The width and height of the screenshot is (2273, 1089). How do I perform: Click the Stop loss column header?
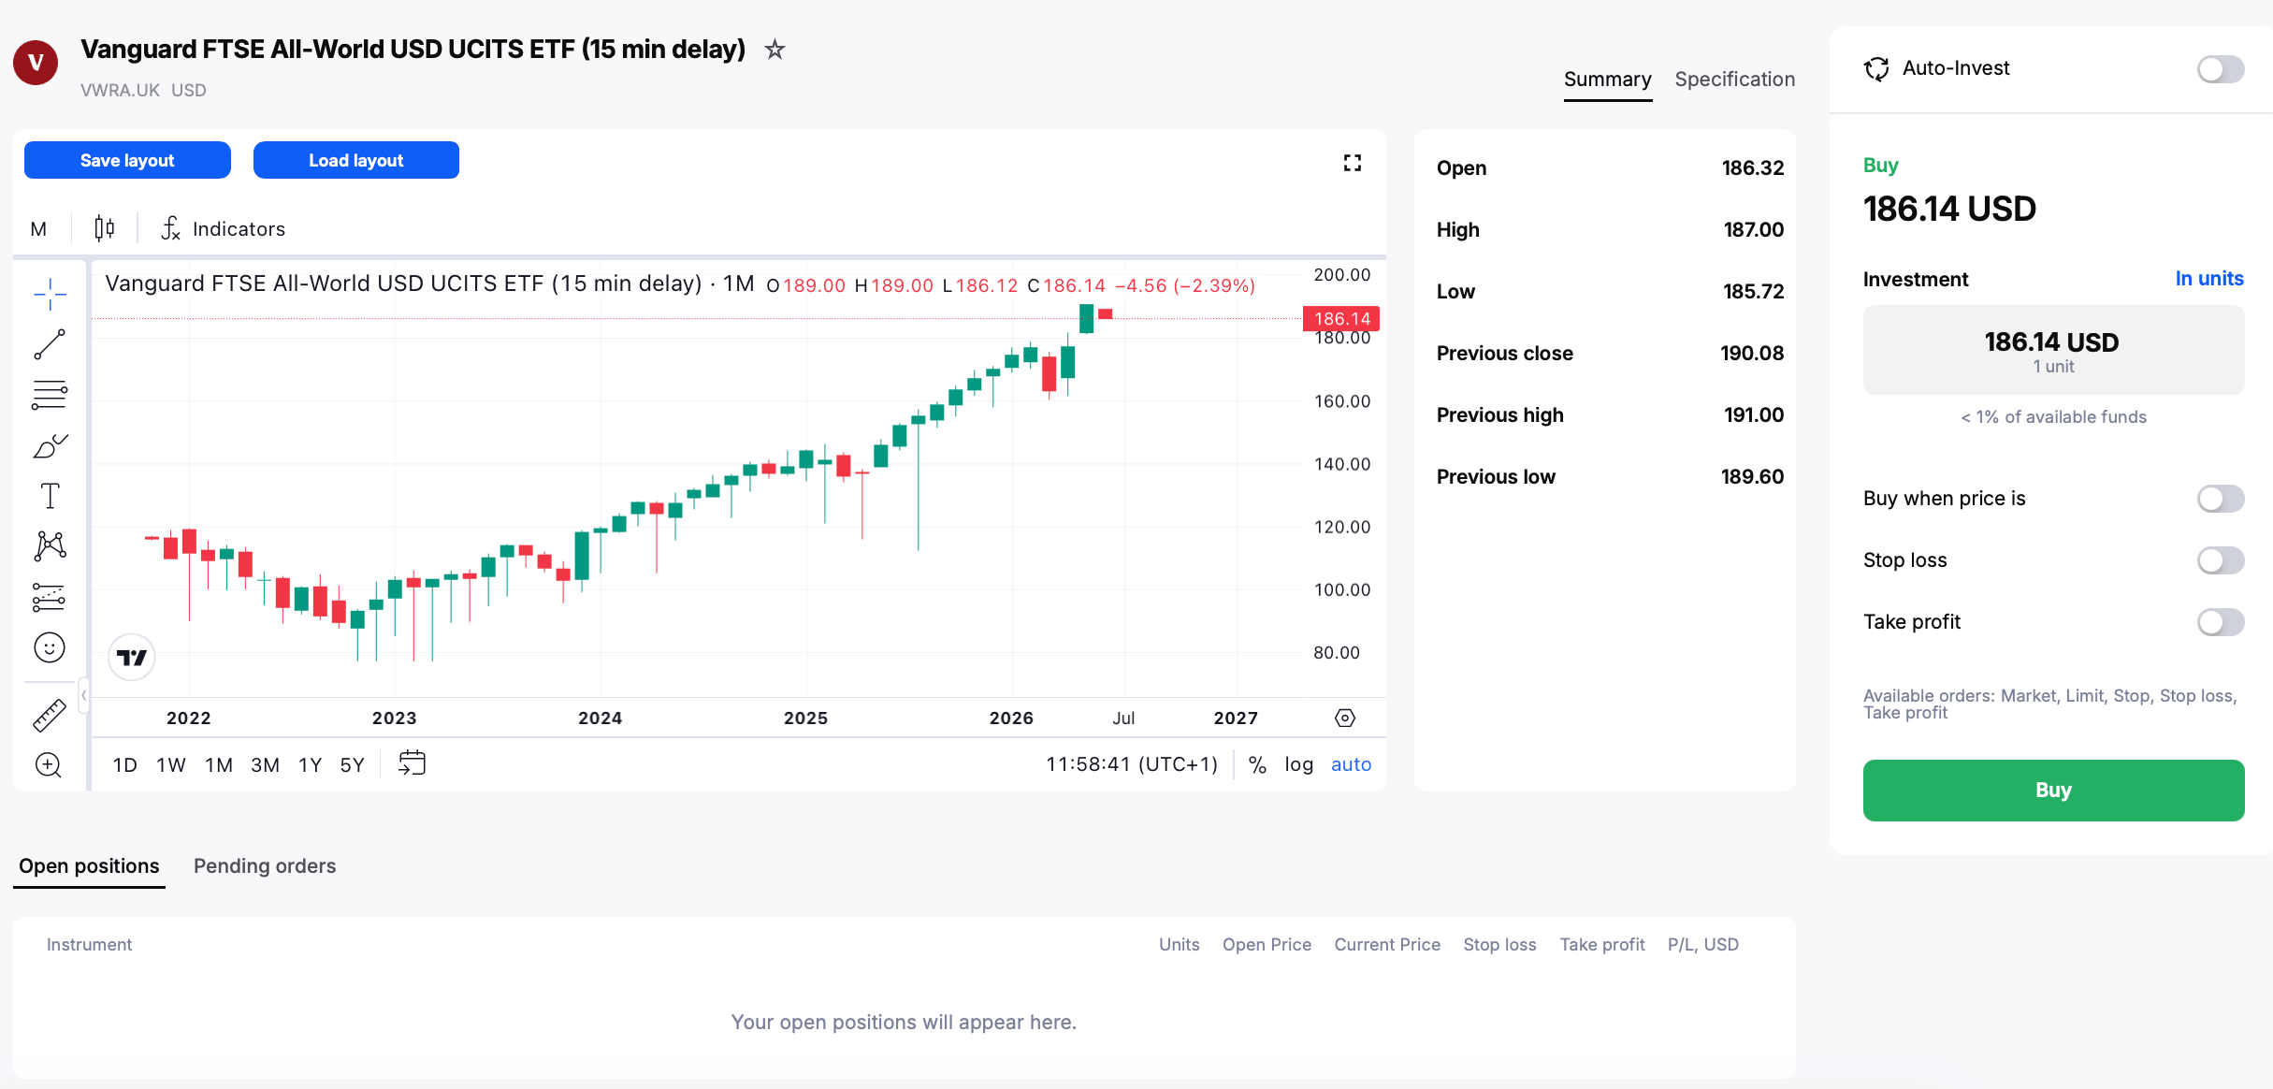coord(1499,945)
